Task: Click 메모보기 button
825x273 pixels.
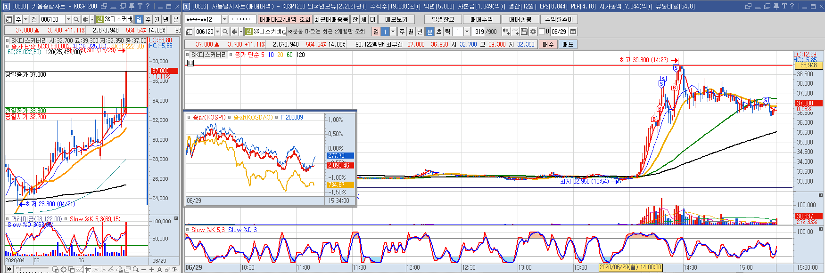Action: 396,19
